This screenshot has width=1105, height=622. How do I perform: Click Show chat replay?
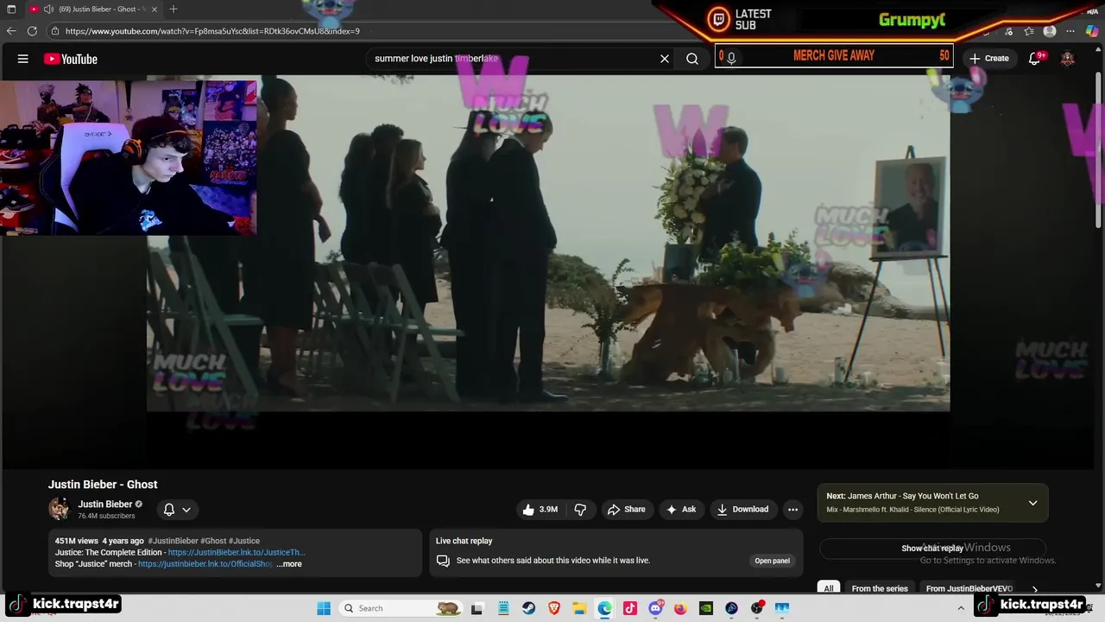tap(932, 549)
